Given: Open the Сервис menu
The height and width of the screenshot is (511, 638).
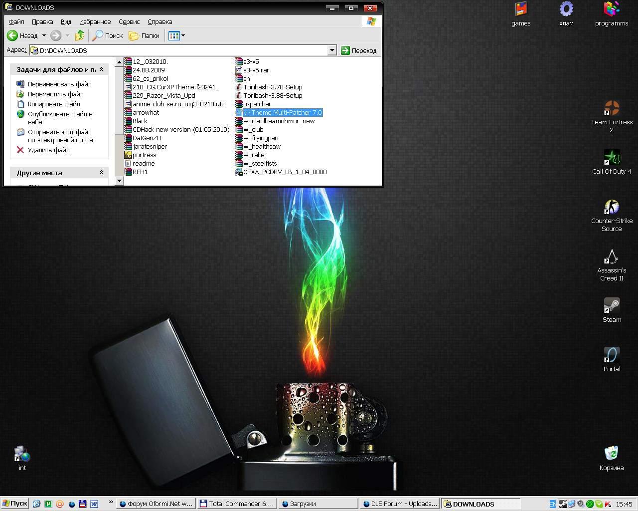Looking at the screenshot, I should pos(129,22).
